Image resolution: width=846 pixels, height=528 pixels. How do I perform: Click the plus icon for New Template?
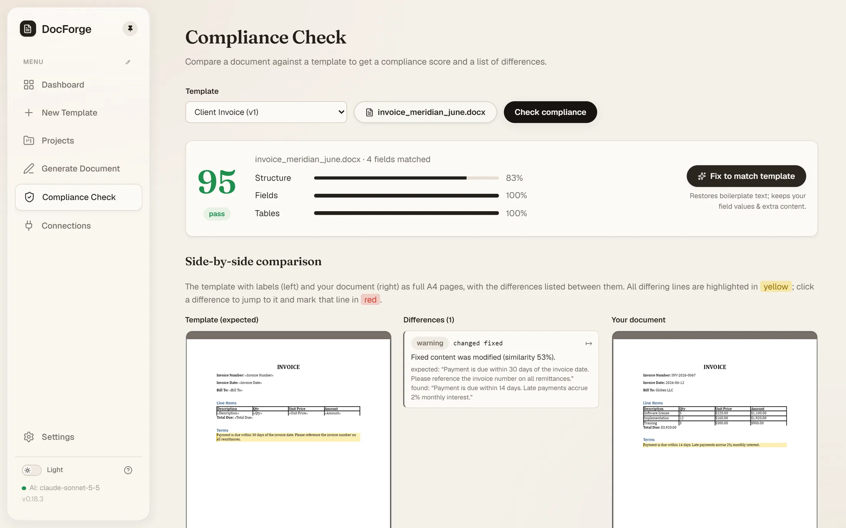click(x=29, y=113)
